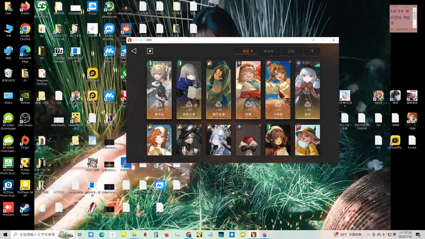Image resolution: width=425 pixels, height=239 pixels.
Task: Open the Core Temp desktop shortcut
Action: [x=76, y=98]
